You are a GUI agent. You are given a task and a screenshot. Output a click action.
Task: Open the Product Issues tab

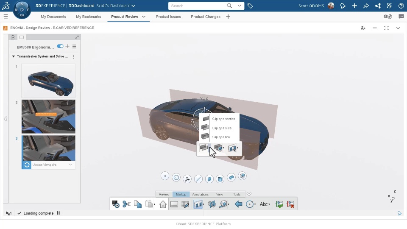coord(168,17)
